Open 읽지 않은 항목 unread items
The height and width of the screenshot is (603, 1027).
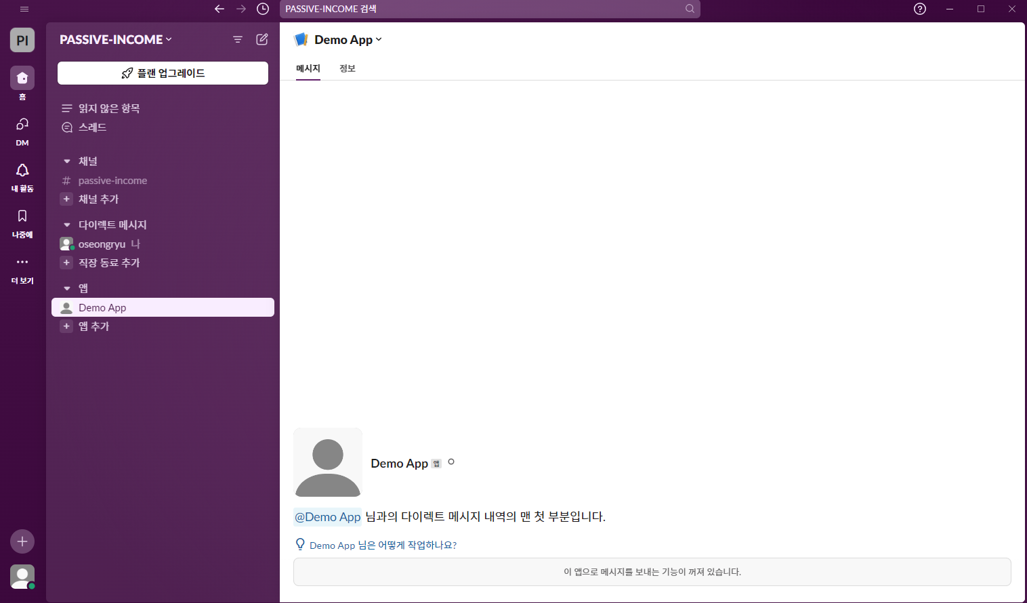(x=163, y=108)
